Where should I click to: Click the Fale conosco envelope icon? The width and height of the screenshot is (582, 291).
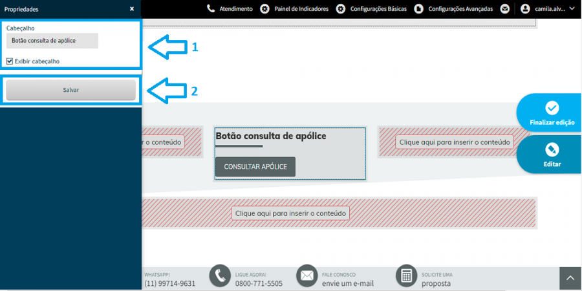pyautogui.click(x=307, y=275)
